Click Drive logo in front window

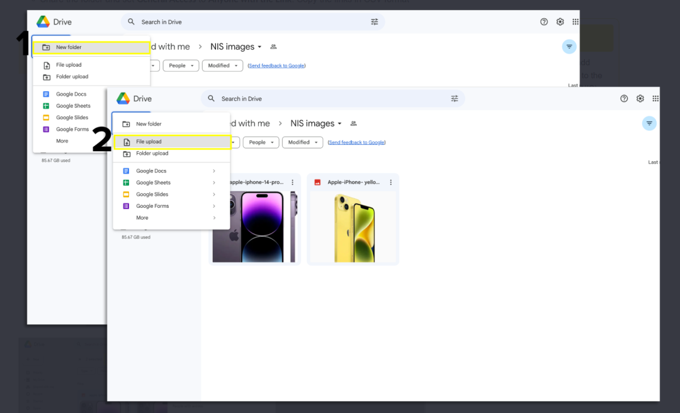123,98
